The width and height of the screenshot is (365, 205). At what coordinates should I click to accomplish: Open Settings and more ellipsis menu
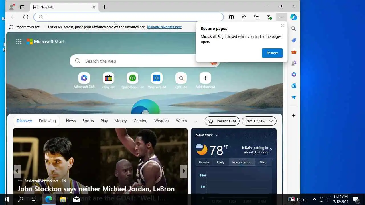pyautogui.click(x=282, y=17)
